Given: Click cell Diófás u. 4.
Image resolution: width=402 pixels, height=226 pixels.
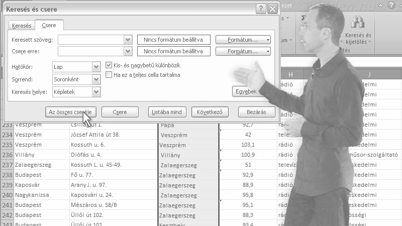Looking at the screenshot, I should click(114, 155).
